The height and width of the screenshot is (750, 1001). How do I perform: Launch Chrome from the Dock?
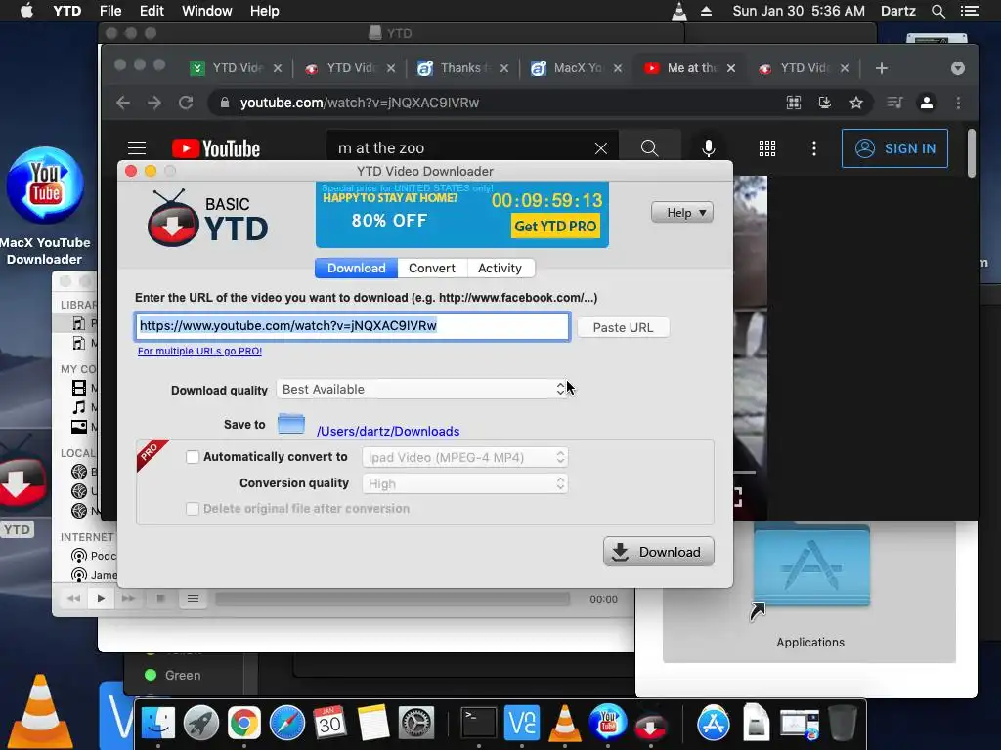(243, 724)
